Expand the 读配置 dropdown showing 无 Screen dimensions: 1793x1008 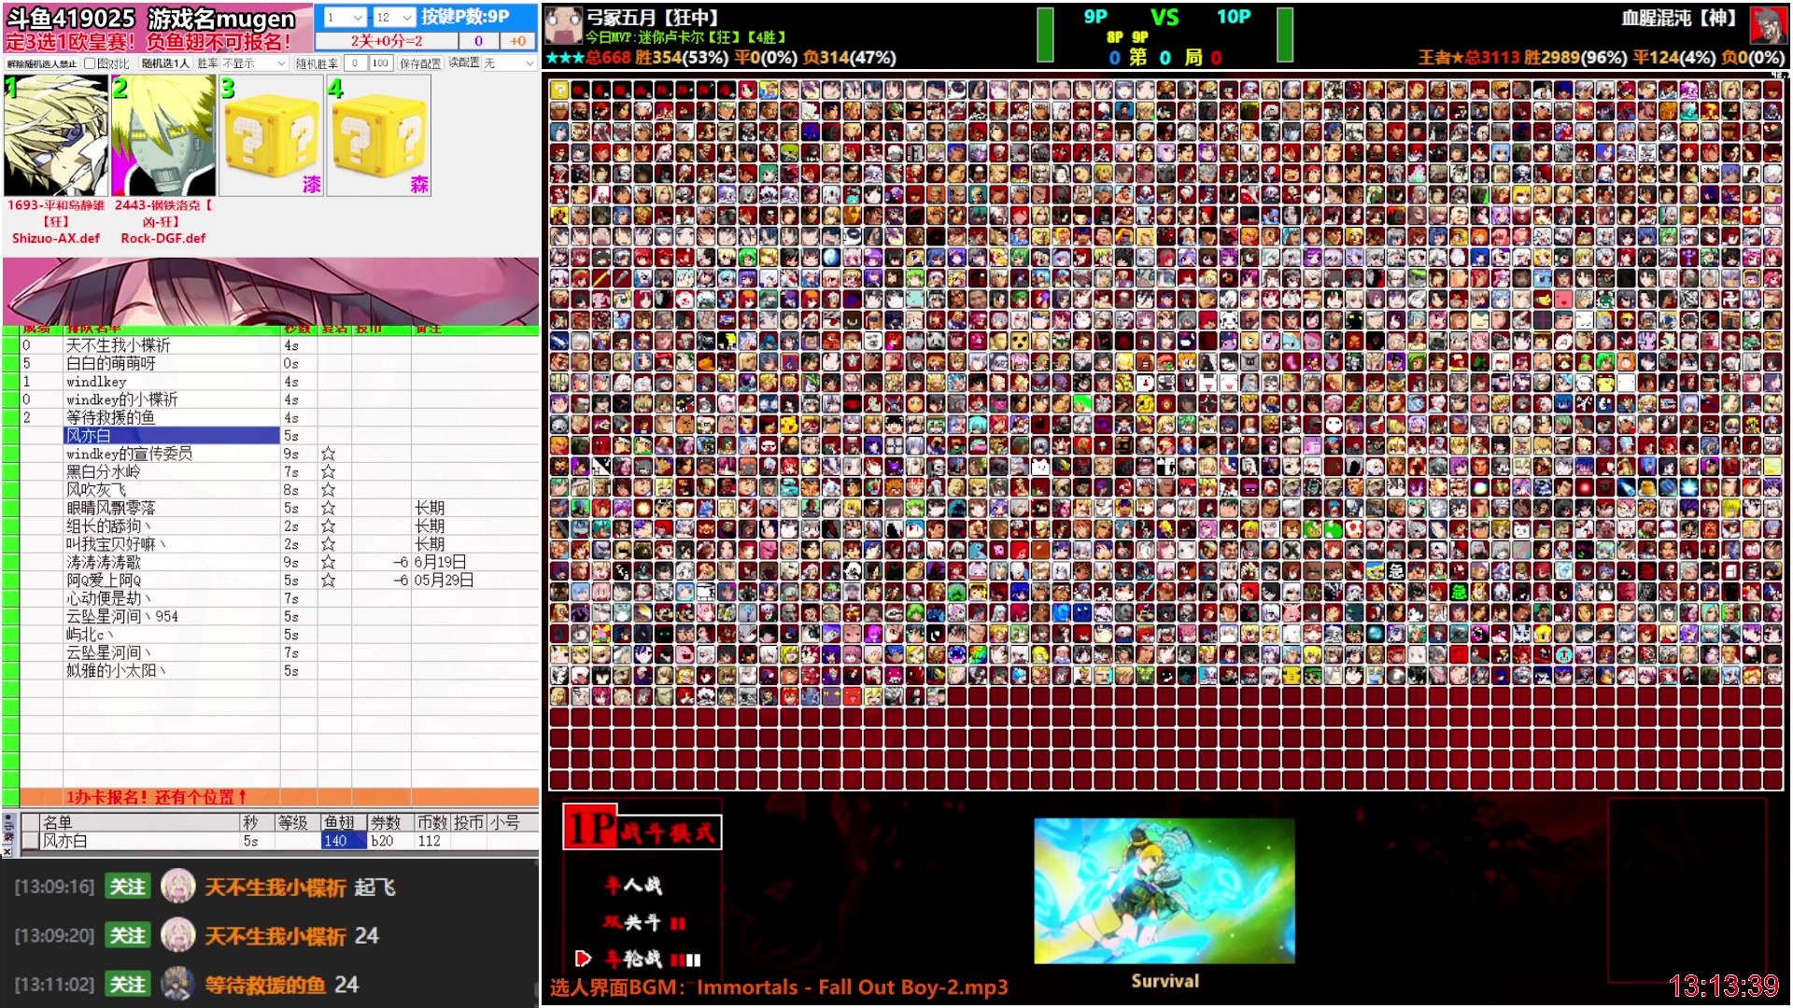509,63
